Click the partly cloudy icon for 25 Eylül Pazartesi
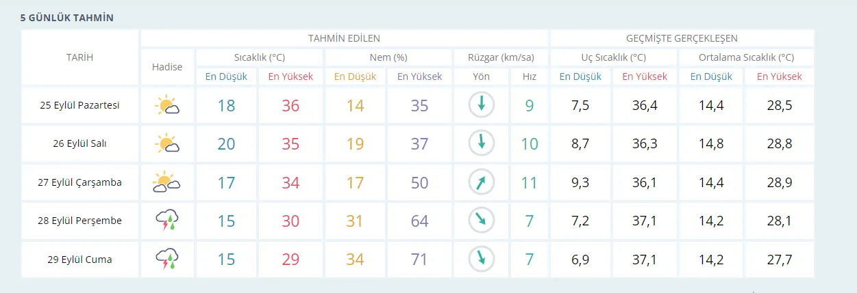 coord(167,106)
